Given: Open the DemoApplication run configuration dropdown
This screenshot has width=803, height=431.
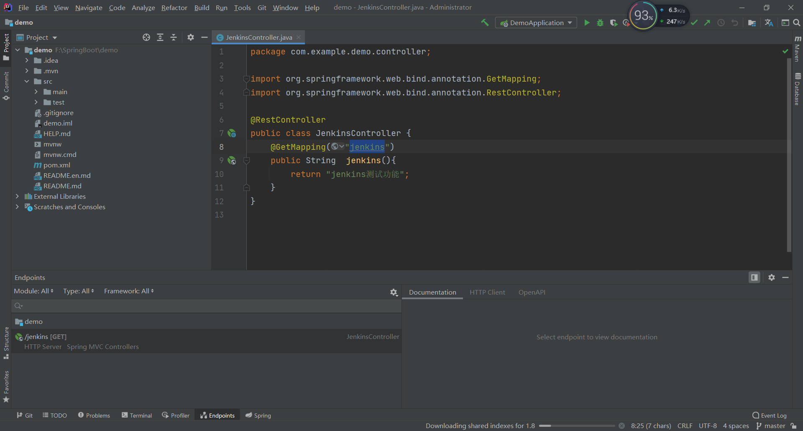Looking at the screenshot, I should (x=536, y=23).
